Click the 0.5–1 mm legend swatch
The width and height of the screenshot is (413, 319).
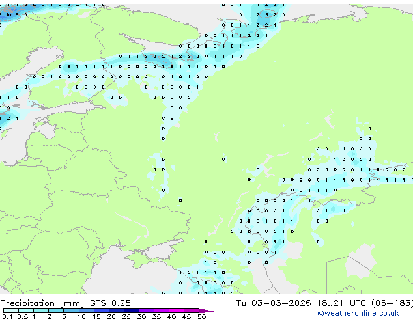pyautogui.click(x=26, y=311)
